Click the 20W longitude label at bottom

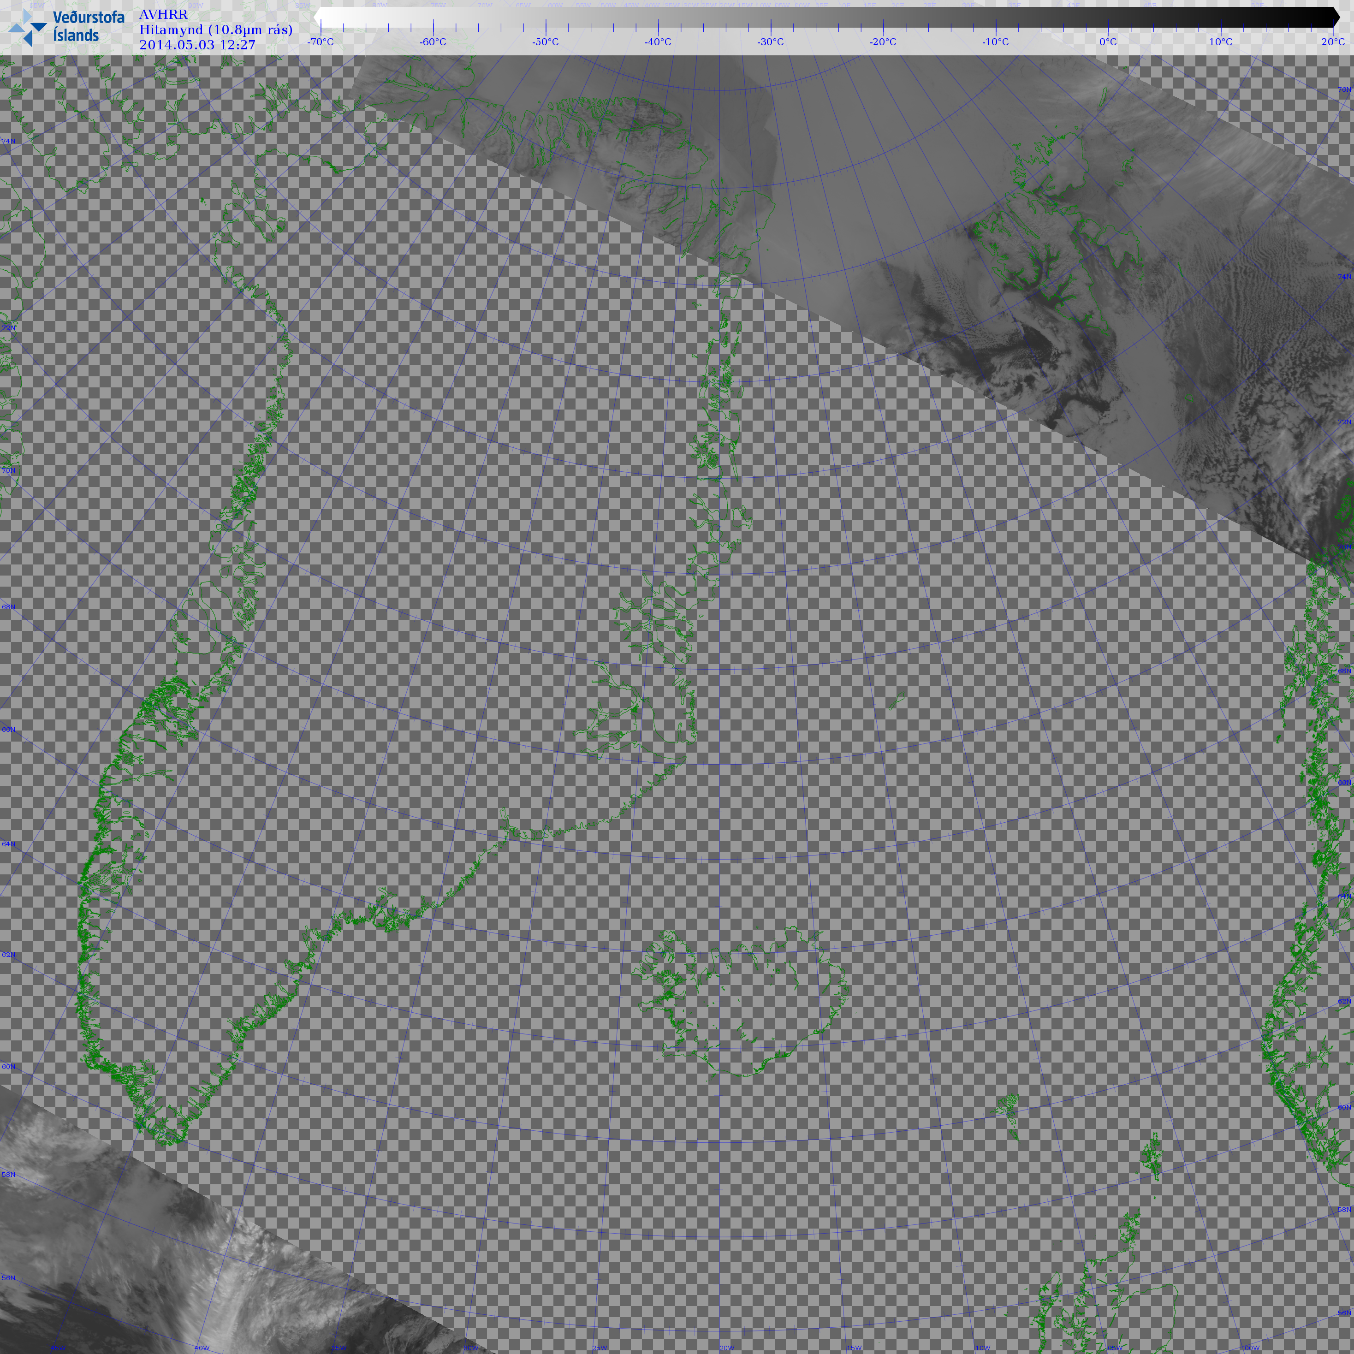pyautogui.click(x=727, y=1348)
